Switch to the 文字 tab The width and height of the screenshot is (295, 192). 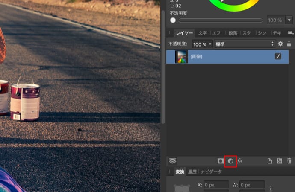click(203, 33)
